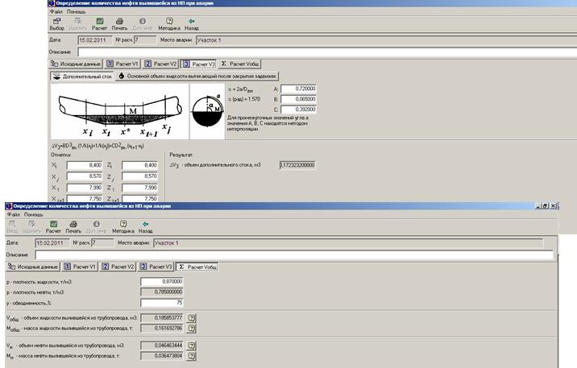Open the Помощь menu in the bottom window
The image size is (577, 368).
coord(33,215)
